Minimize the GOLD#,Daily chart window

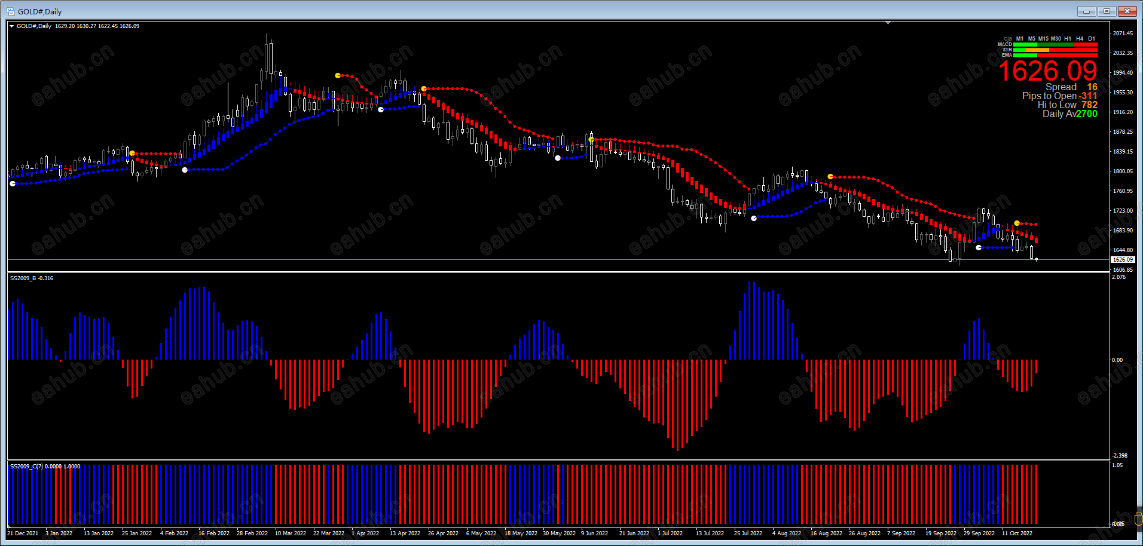pyautogui.click(x=1087, y=11)
